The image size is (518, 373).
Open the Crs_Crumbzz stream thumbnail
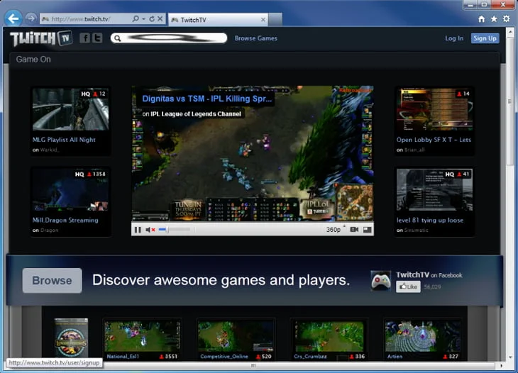(329, 337)
